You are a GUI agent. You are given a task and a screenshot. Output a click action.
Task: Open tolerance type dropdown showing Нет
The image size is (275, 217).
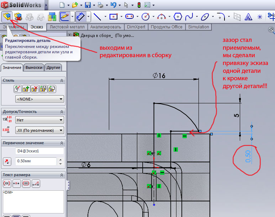pyautogui.click(x=39, y=120)
